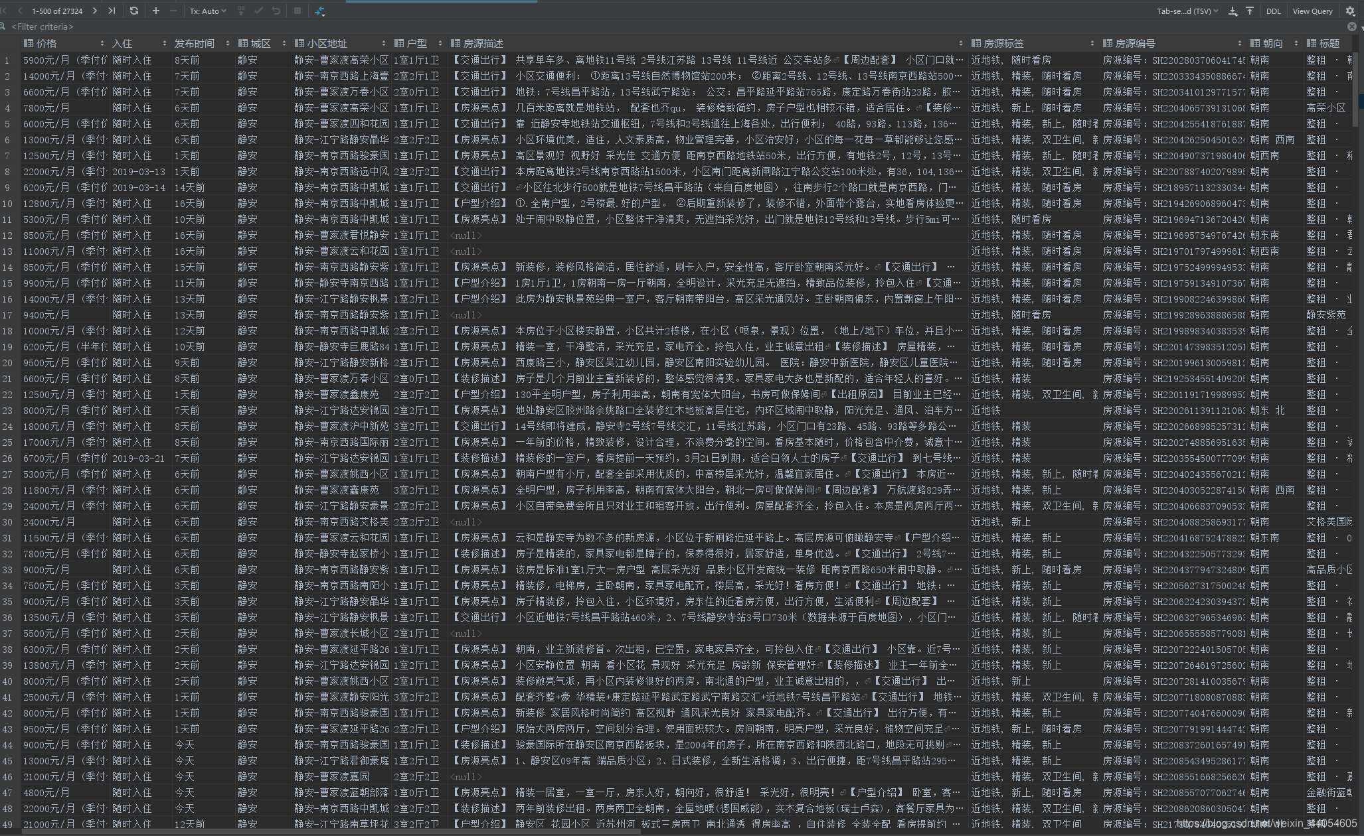Click sort arrows on the 房源描述 column
The width and height of the screenshot is (1364, 836).
961,43
